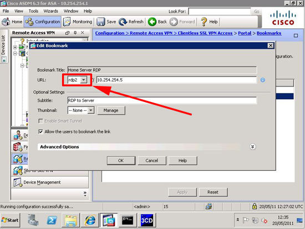Image resolution: width=305 pixels, height=229 pixels.
Task: Click the Apply button in Bookmarks pane
Action: 182,192
